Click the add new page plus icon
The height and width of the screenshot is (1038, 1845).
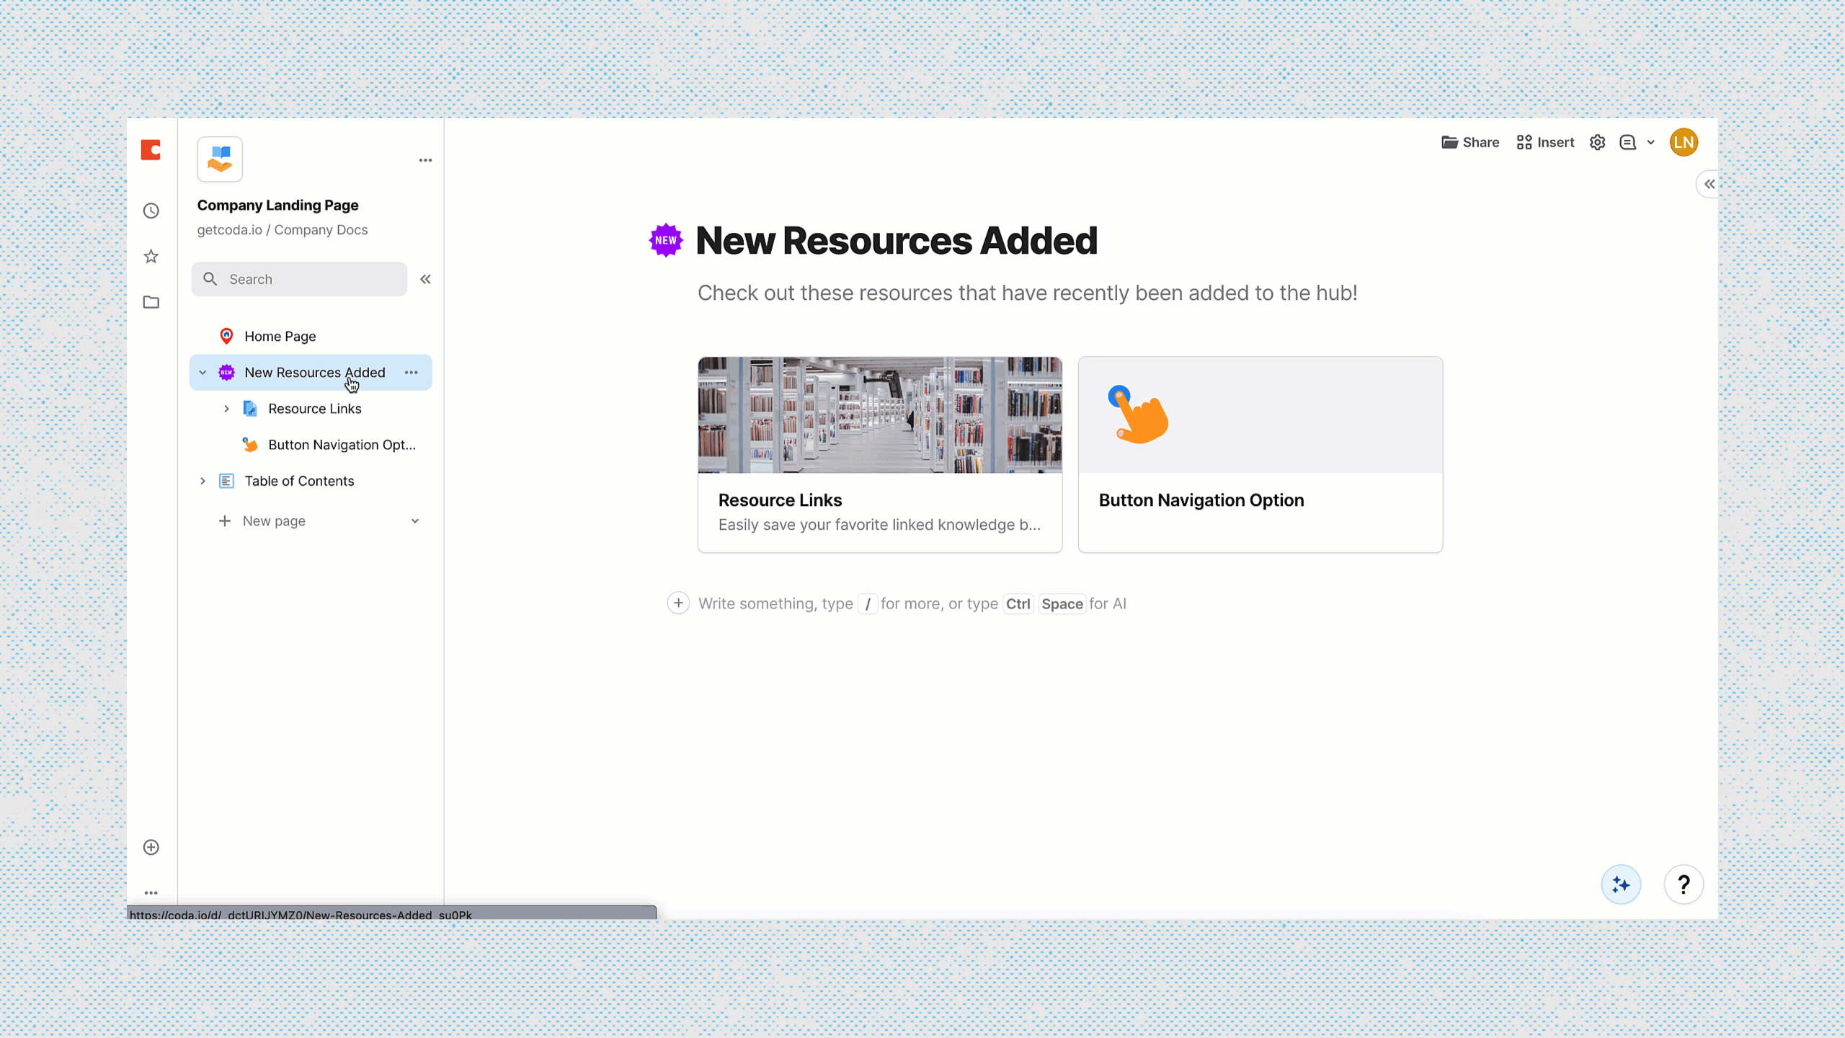(224, 521)
